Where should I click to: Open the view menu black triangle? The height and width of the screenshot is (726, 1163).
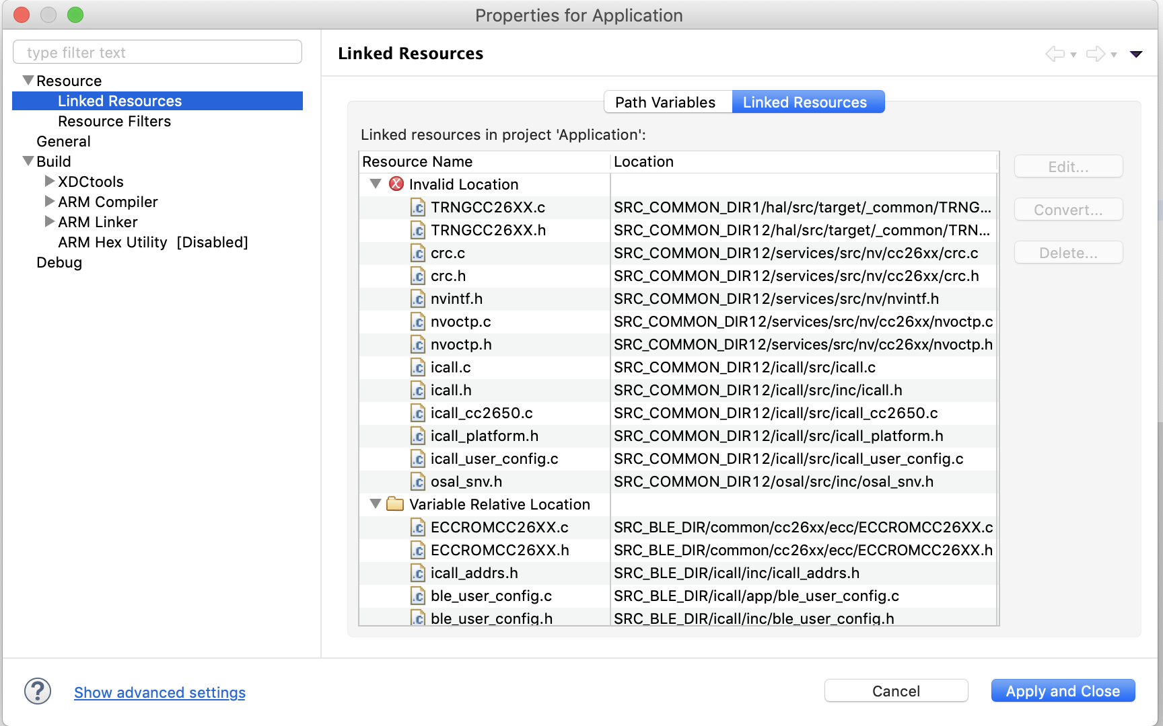coord(1136,54)
